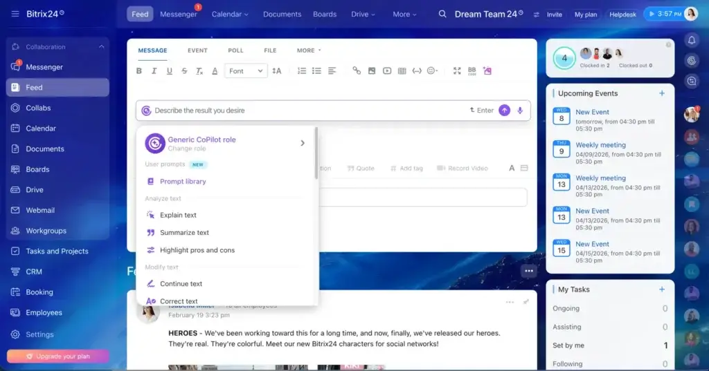Switch to the EVENT tab
Image resolution: width=709 pixels, height=371 pixels.
click(x=197, y=50)
